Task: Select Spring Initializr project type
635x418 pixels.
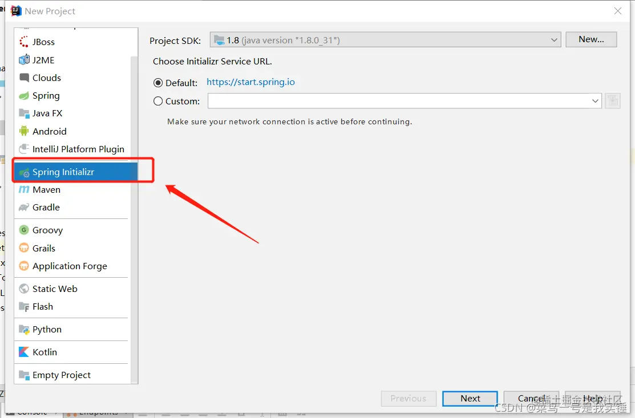Action: point(76,172)
